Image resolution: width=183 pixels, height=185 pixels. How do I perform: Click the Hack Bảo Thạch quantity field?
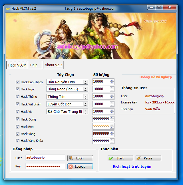pos(101,82)
